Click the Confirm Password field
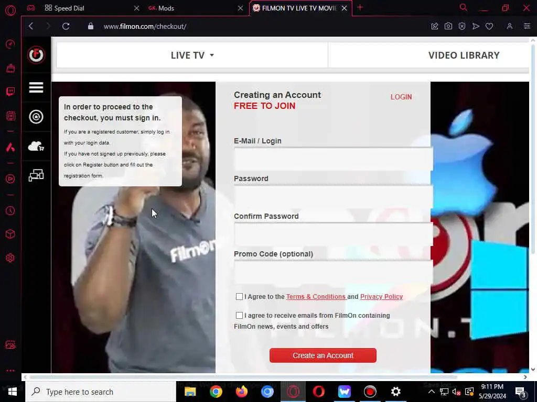Screen dimensions: 537x402 [333, 234]
